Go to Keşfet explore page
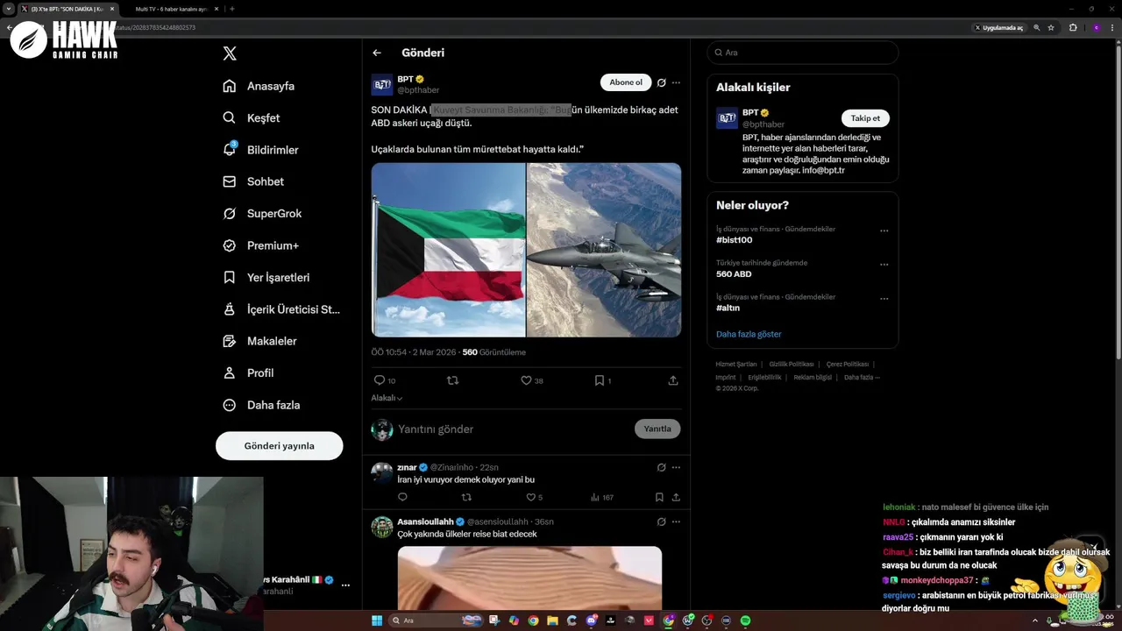The image size is (1122, 631). [x=252, y=117]
